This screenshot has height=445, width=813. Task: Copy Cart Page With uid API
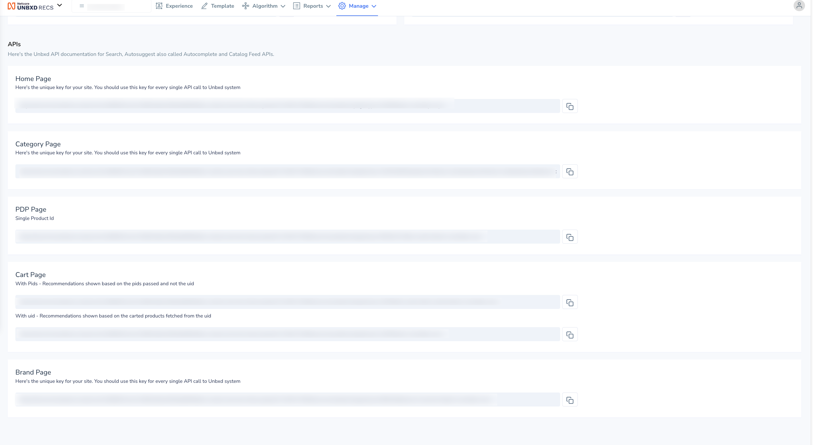570,334
